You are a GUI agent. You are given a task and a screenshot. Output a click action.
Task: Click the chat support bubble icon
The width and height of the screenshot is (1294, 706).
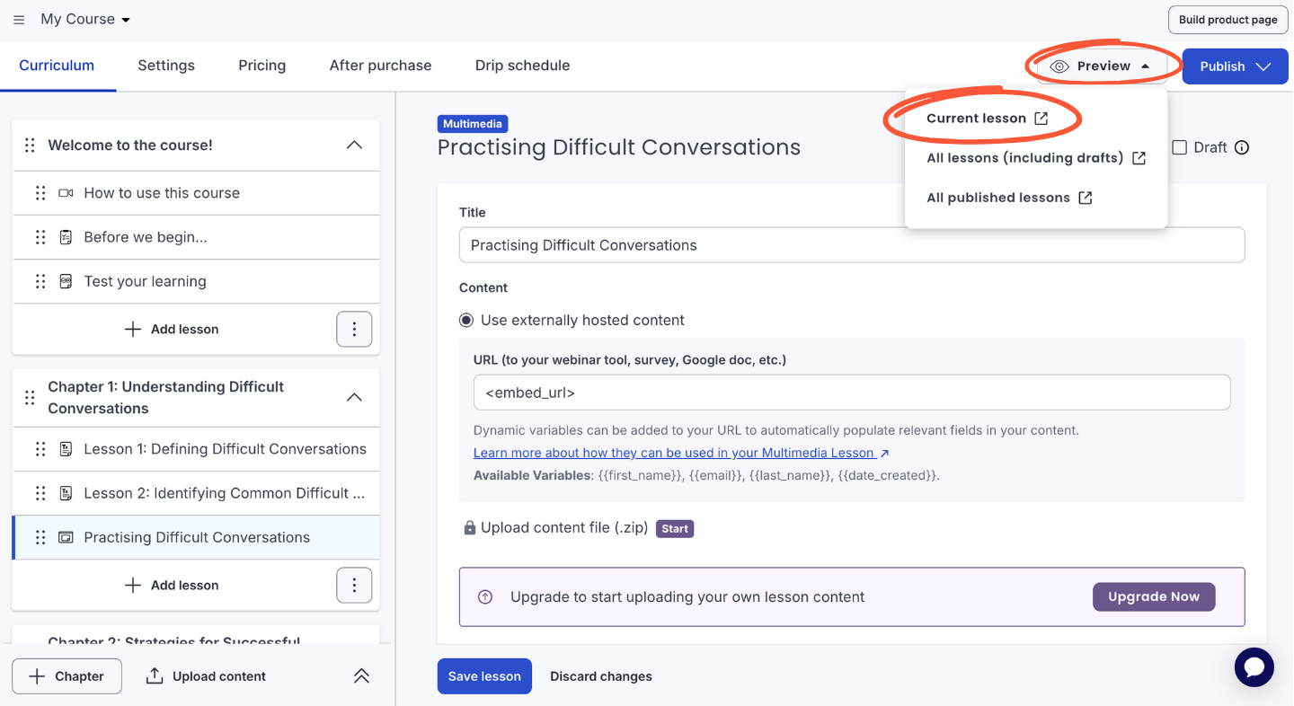pyautogui.click(x=1254, y=667)
